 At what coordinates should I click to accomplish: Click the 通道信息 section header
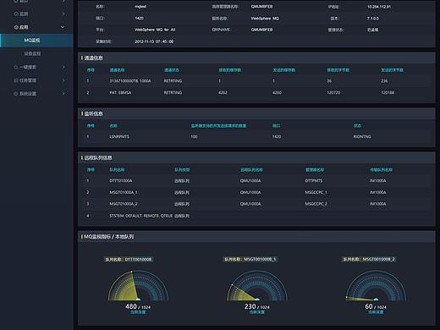coord(93,58)
